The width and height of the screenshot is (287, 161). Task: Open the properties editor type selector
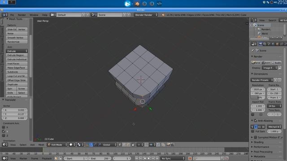[254, 44]
